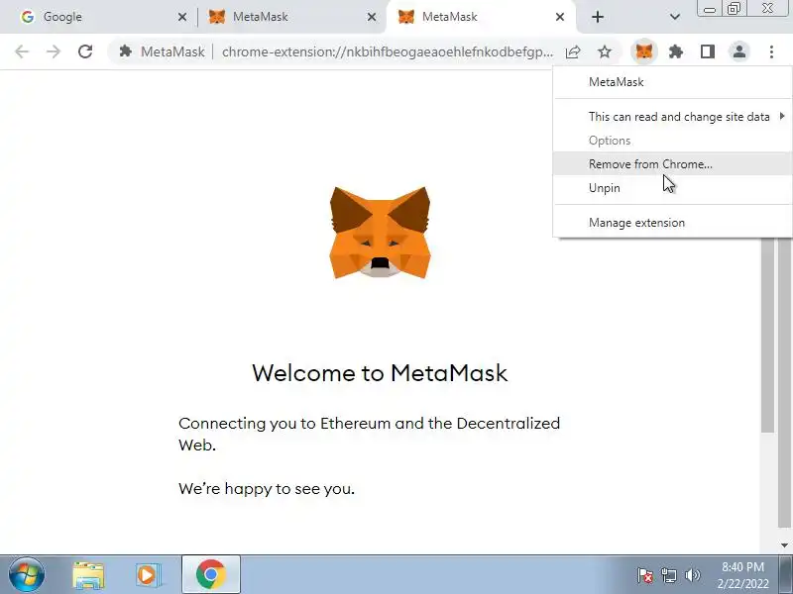This screenshot has width=793, height=594.
Task: Click the 'Welcome to MetaMask' heading
Action: point(380,373)
